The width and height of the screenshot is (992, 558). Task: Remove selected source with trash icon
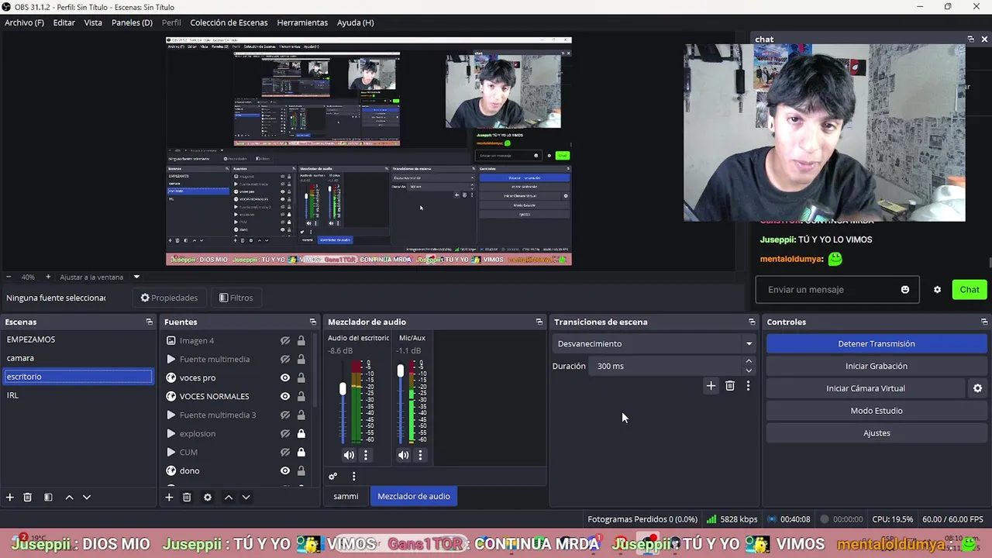(x=187, y=497)
